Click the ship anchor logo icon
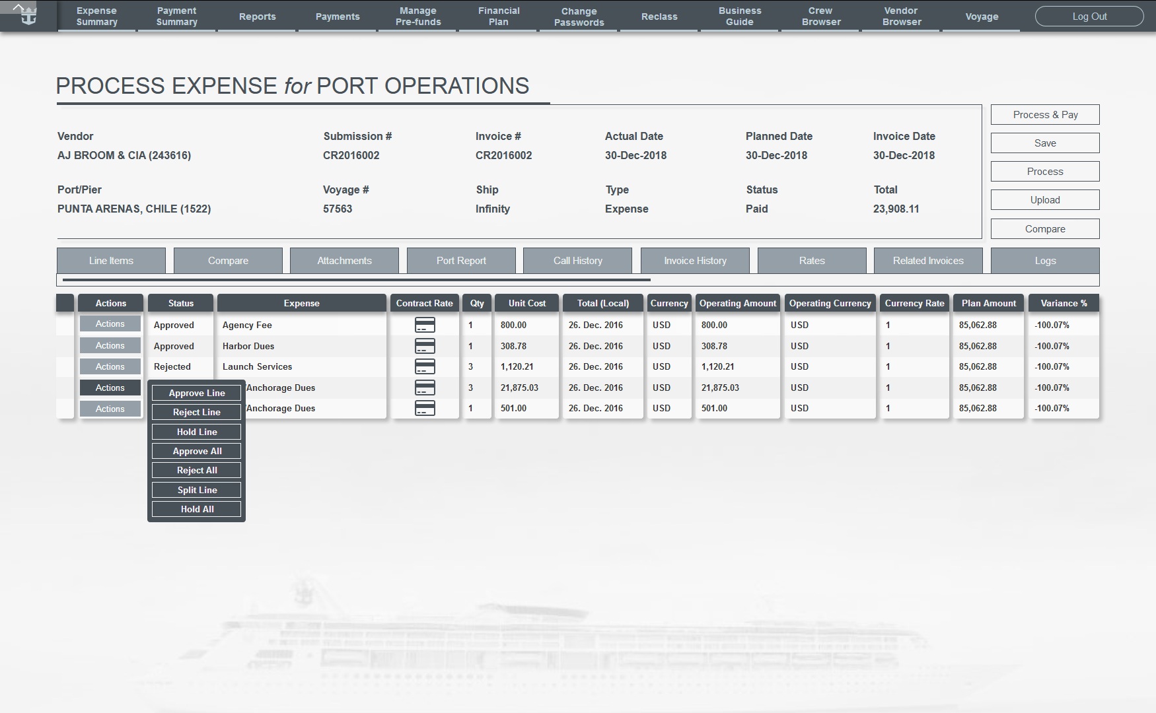Image resolution: width=1156 pixels, height=713 pixels. [26, 15]
